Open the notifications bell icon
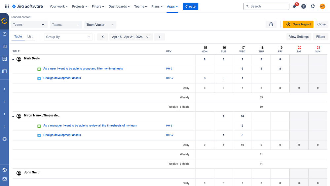This screenshot has height=186, width=330. 294,6
